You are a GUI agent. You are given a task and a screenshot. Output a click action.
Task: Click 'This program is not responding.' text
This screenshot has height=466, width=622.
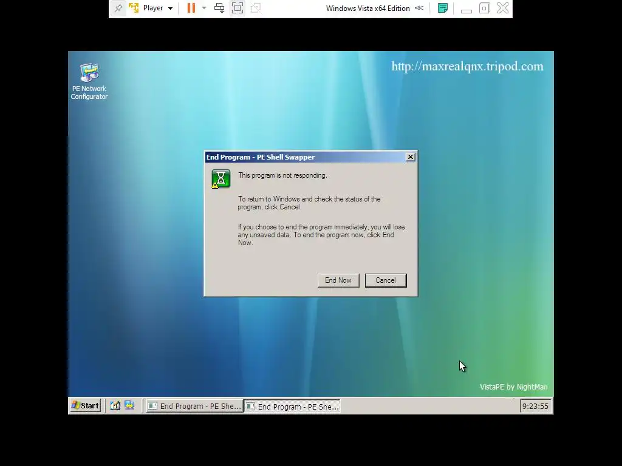pos(282,175)
